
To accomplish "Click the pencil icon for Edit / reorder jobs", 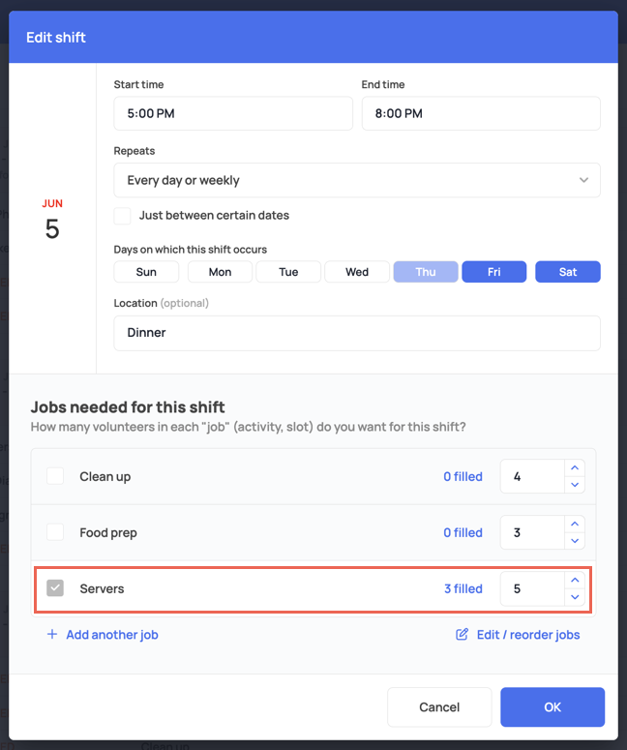I will point(462,634).
